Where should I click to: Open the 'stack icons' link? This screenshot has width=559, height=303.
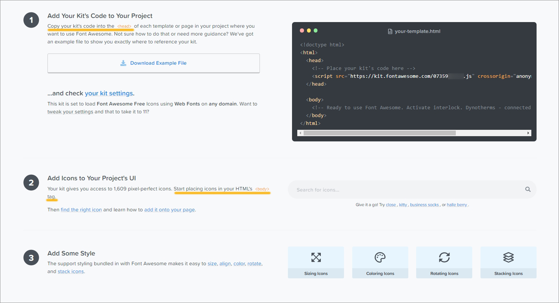click(x=71, y=272)
